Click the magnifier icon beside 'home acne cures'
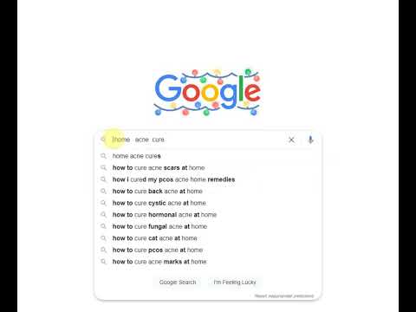 tap(103, 156)
